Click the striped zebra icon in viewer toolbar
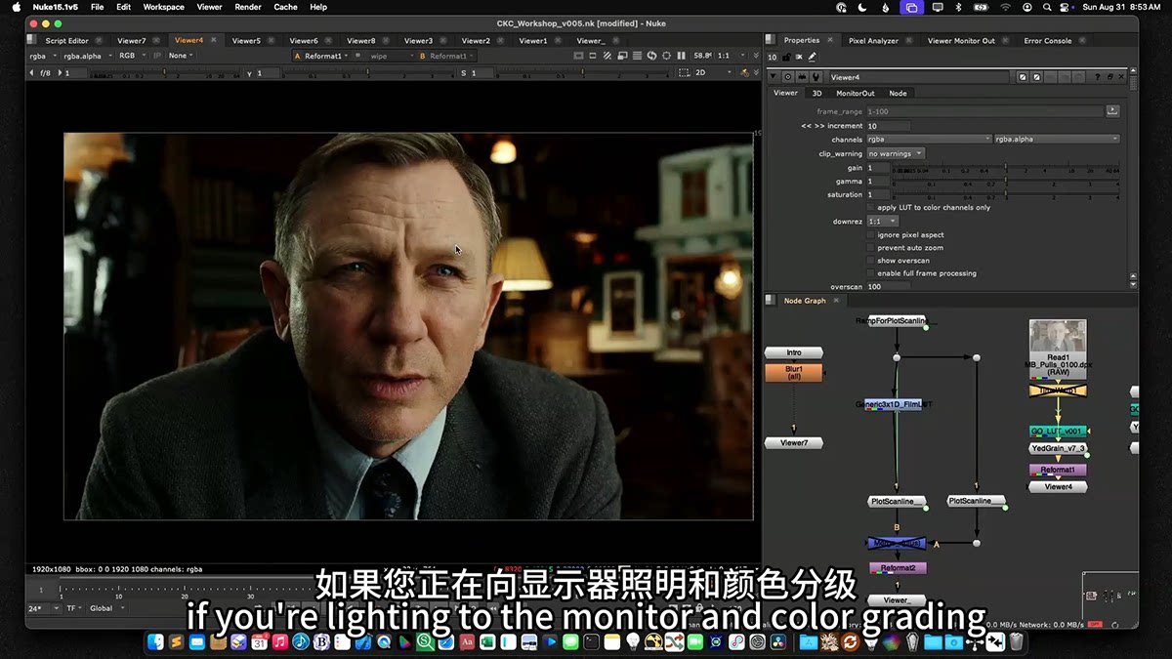The height and width of the screenshot is (659, 1172). pos(607,56)
